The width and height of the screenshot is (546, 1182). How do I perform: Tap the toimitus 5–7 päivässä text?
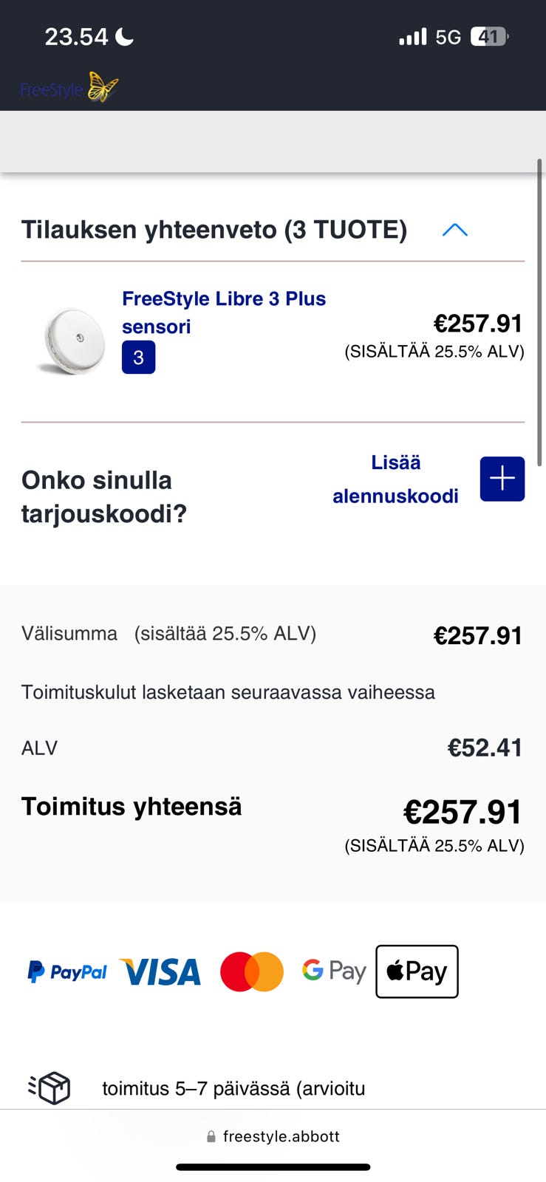233,1088
